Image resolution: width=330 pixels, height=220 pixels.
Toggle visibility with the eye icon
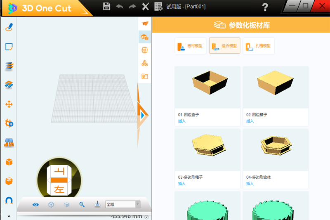click(x=35, y=205)
